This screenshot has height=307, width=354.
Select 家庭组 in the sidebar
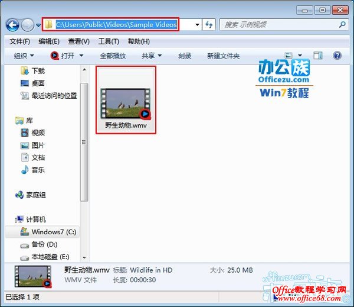(30, 195)
